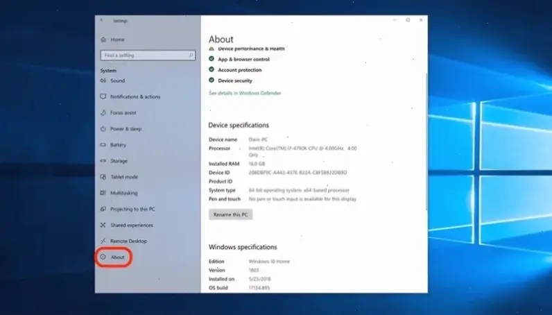Click the green check beside App & browser control
The height and width of the screenshot is (315, 552).
212,59
